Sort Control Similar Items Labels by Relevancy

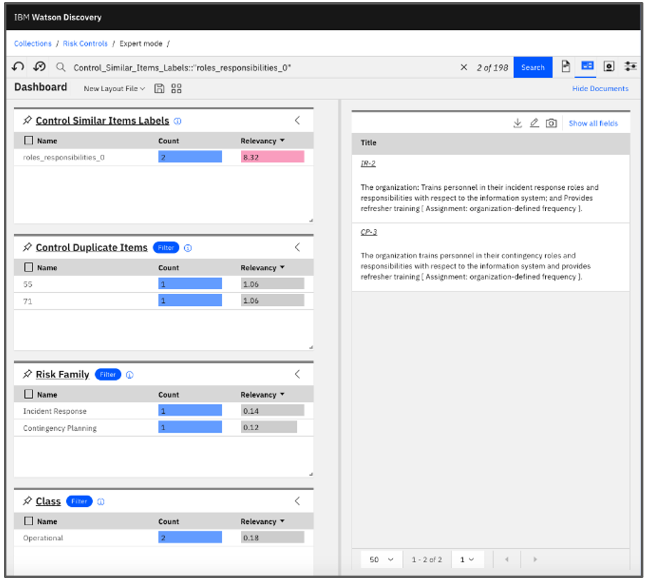click(x=262, y=141)
